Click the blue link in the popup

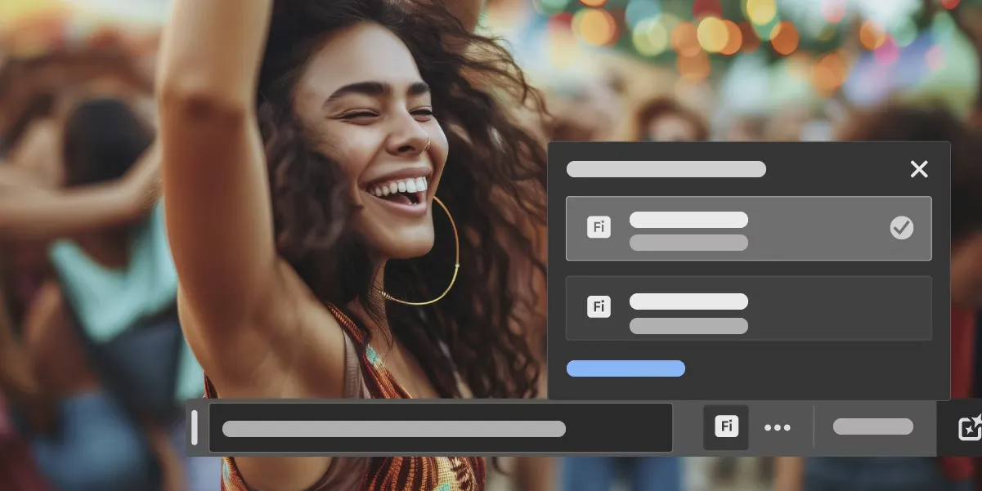626,368
